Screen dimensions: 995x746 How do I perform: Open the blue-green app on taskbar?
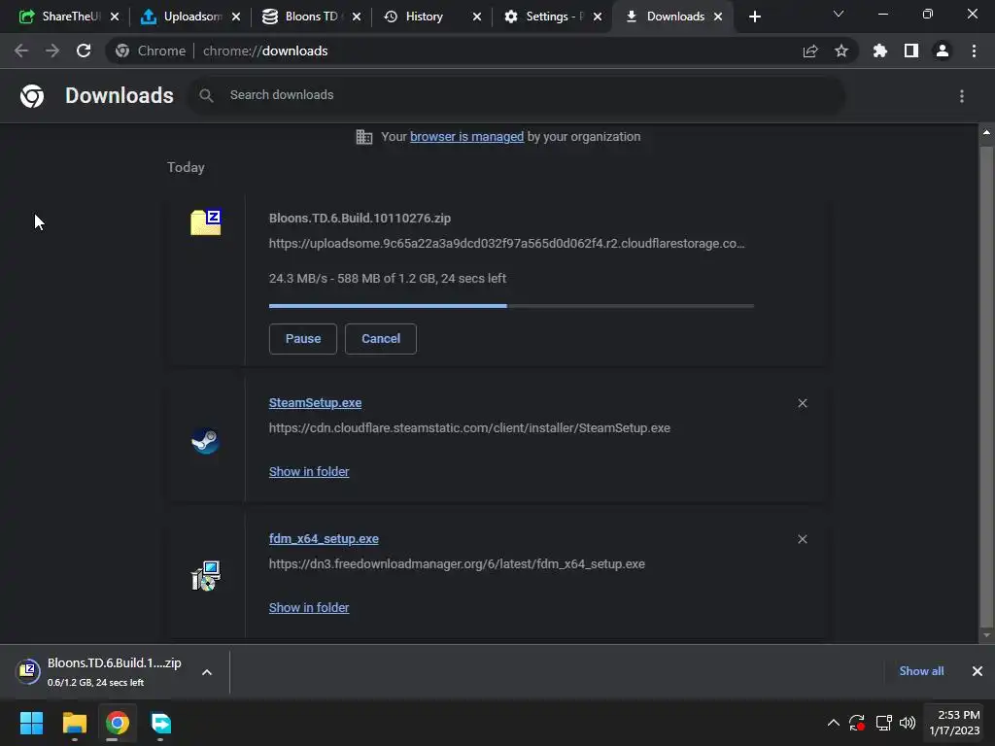pyautogui.click(x=160, y=723)
